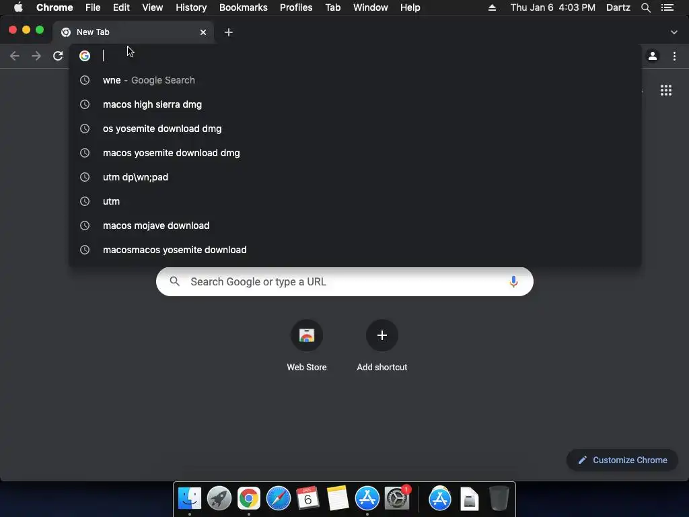Image resolution: width=689 pixels, height=517 pixels.
Task: Open the Chrome profile avatar icon
Action: click(x=653, y=56)
